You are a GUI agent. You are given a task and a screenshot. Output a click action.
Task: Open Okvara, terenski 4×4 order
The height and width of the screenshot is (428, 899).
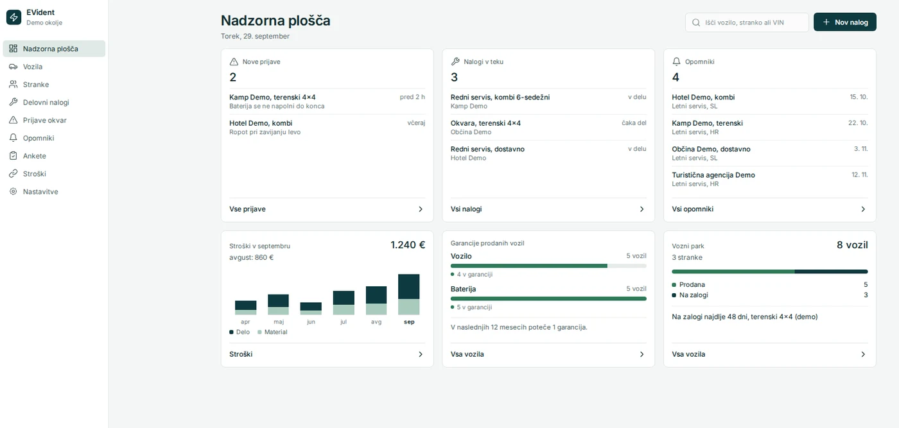pos(548,127)
